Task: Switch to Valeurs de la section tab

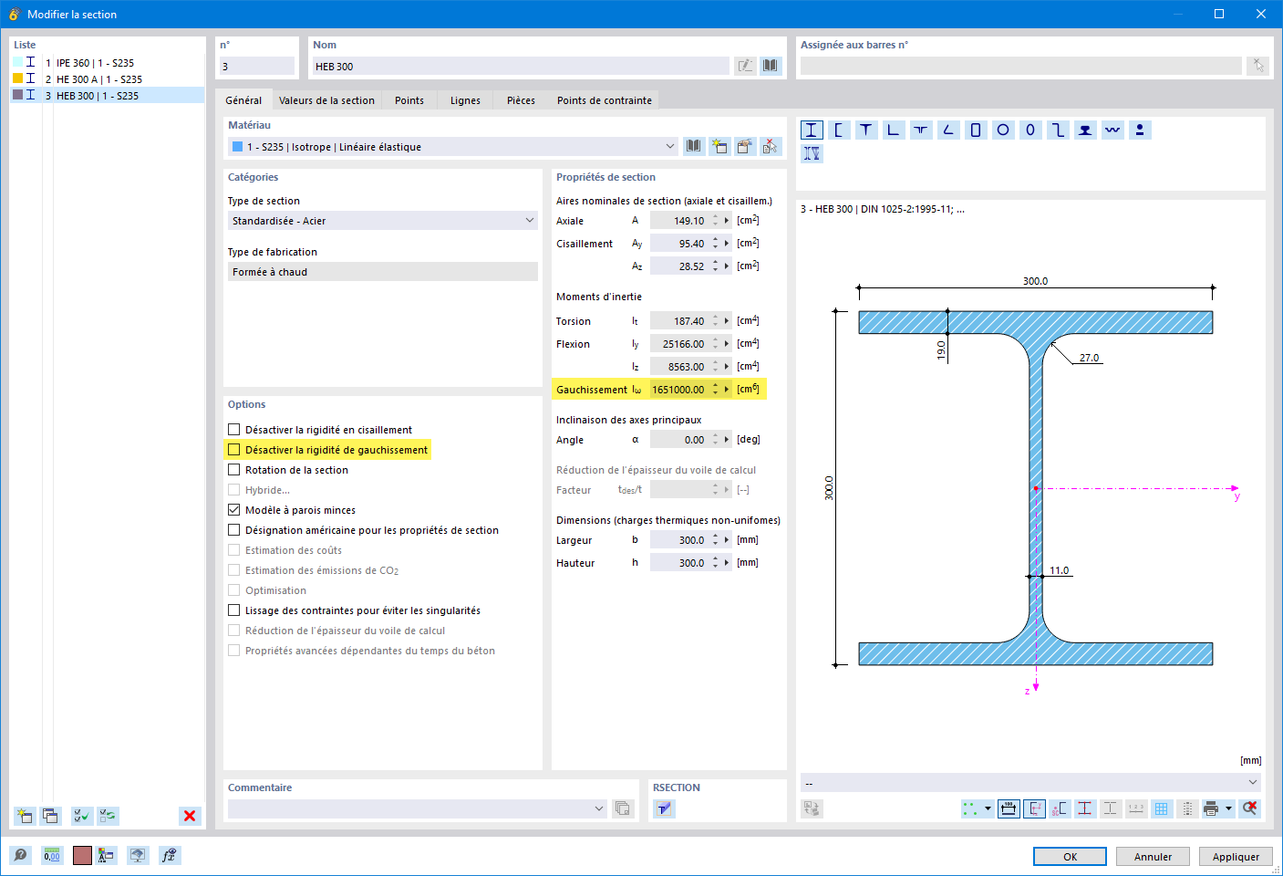Action: [326, 100]
